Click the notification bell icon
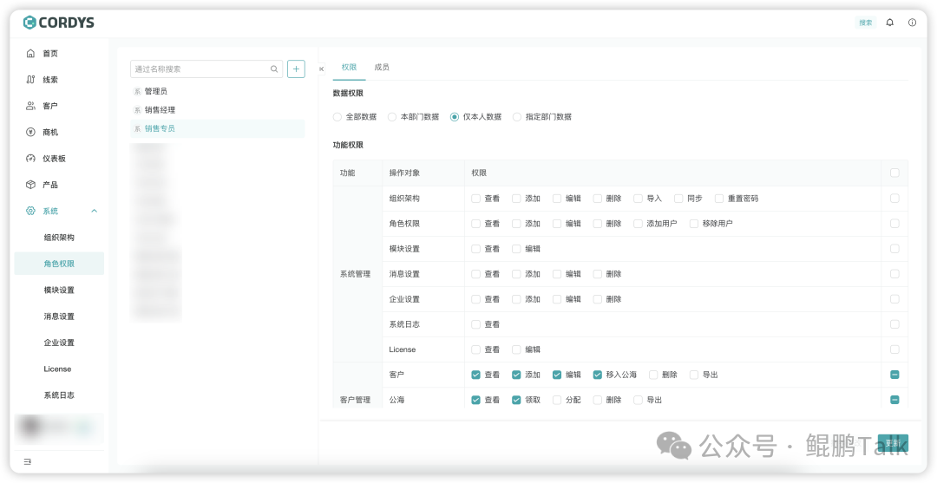937x483 pixels. coord(890,23)
